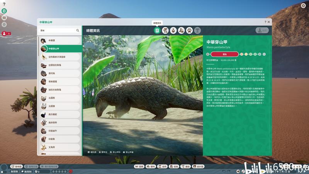The height and width of the screenshot is (174, 309).
Task: Open the first bottom build-bar fence menu
Action: [x=139, y=167]
